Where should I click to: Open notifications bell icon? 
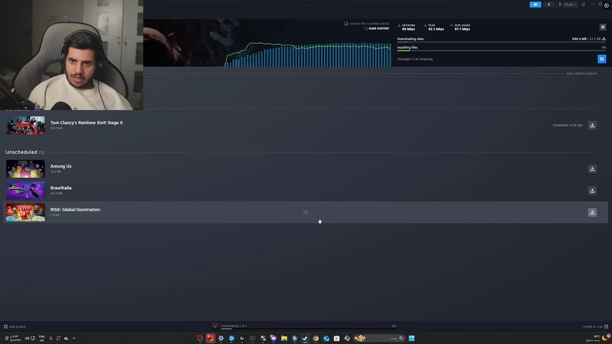548,4
